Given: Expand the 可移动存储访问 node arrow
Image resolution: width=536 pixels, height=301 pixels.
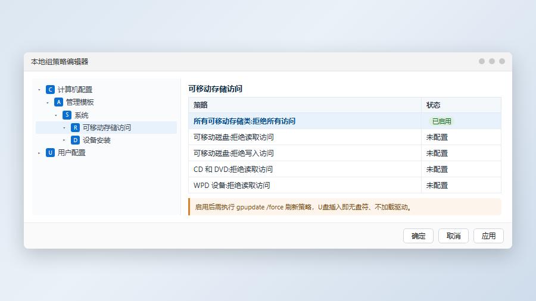Looking at the screenshot, I should click(64, 128).
